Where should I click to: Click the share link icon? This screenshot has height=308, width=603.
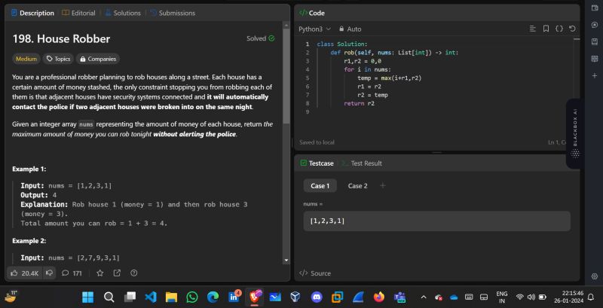point(117,273)
